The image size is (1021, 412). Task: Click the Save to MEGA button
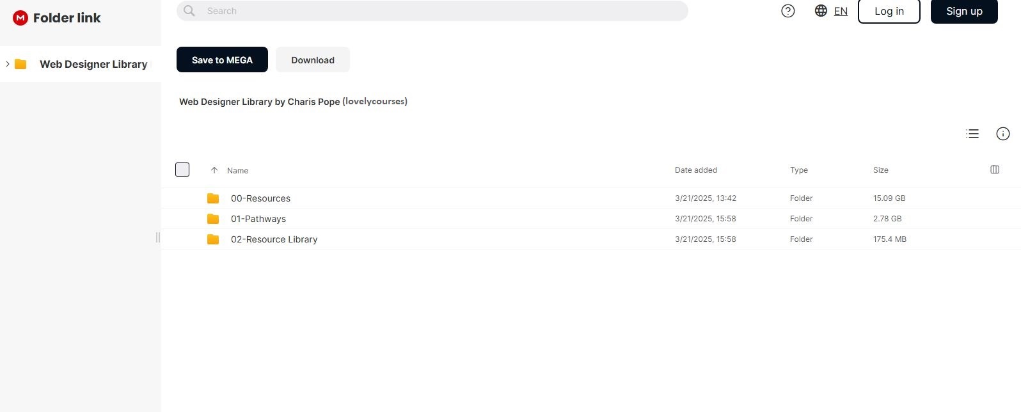pyautogui.click(x=222, y=59)
